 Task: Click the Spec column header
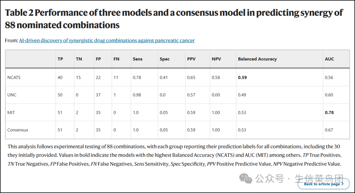click(165, 59)
